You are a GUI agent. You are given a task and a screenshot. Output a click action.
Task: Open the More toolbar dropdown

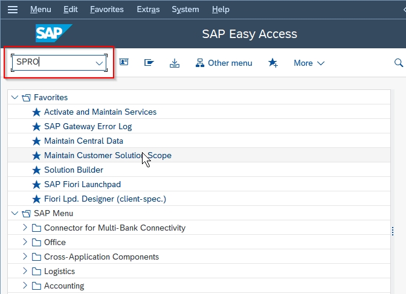(309, 63)
